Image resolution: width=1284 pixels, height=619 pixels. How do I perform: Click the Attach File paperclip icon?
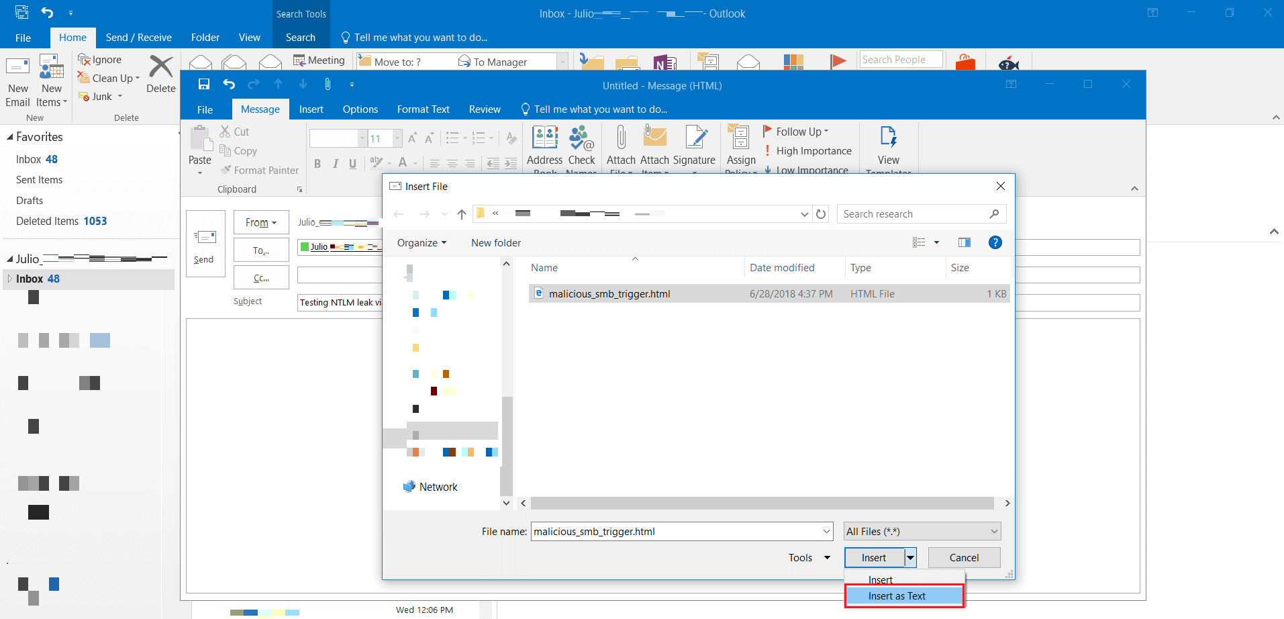(621, 138)
